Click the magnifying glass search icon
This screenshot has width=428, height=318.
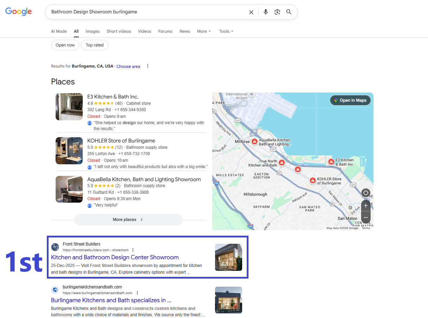[x=289, y=12]
